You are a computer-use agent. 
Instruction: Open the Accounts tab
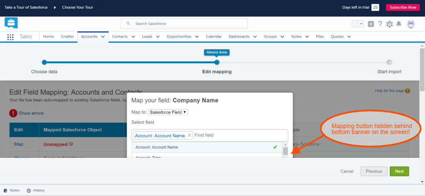pos(89,36)
